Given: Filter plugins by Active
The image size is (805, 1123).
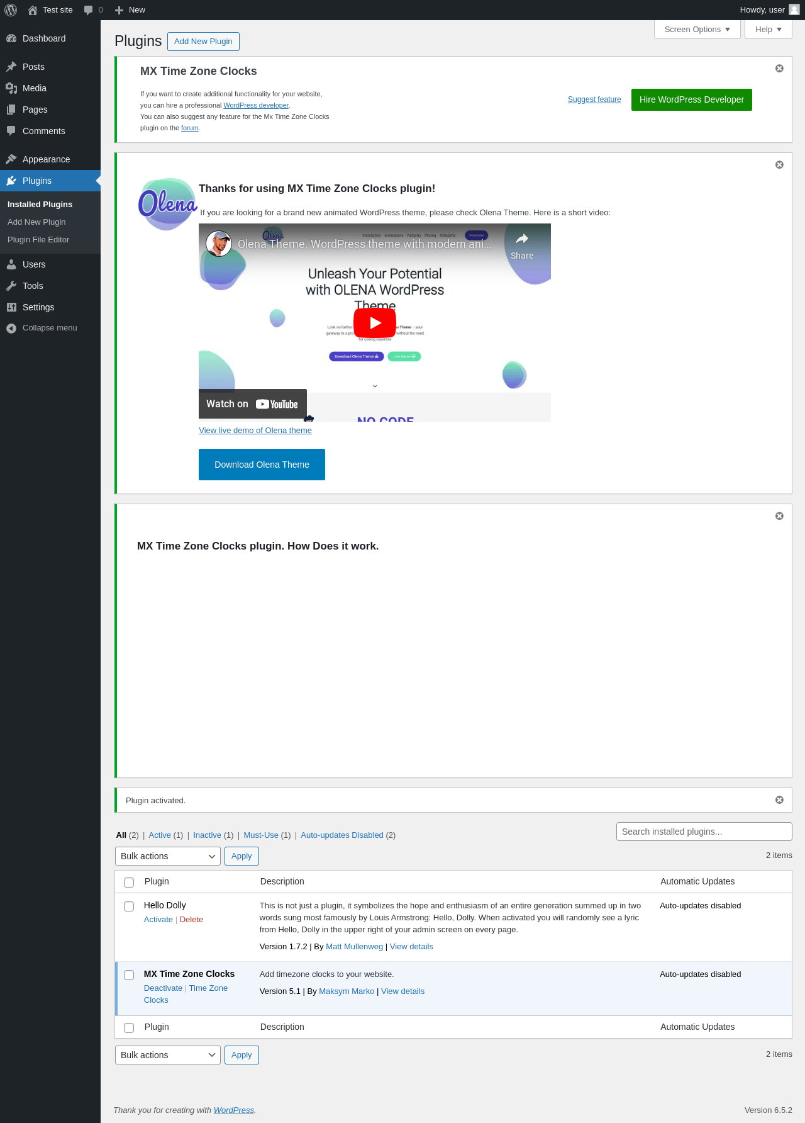Looking at the screenshot, I should (x=160, y=835).
